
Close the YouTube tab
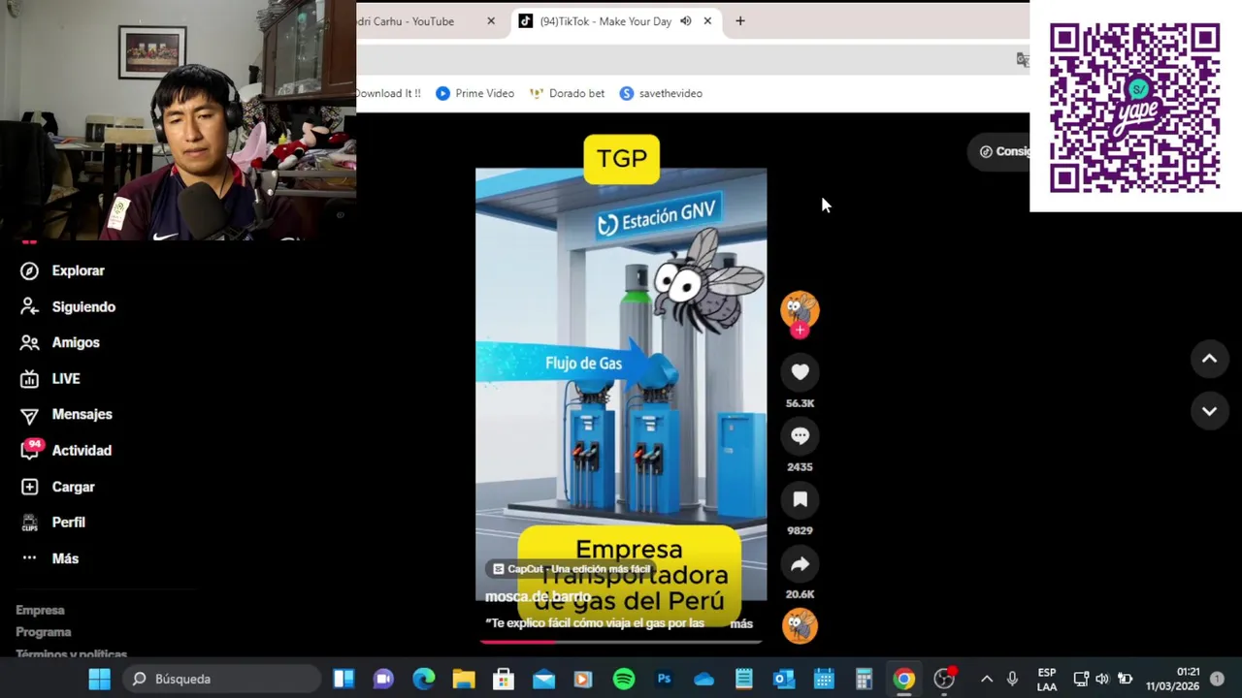coord(491,20)
